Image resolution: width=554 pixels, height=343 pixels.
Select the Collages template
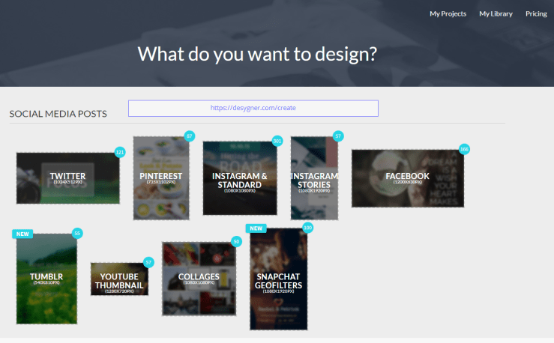click(x=199, y=279)
